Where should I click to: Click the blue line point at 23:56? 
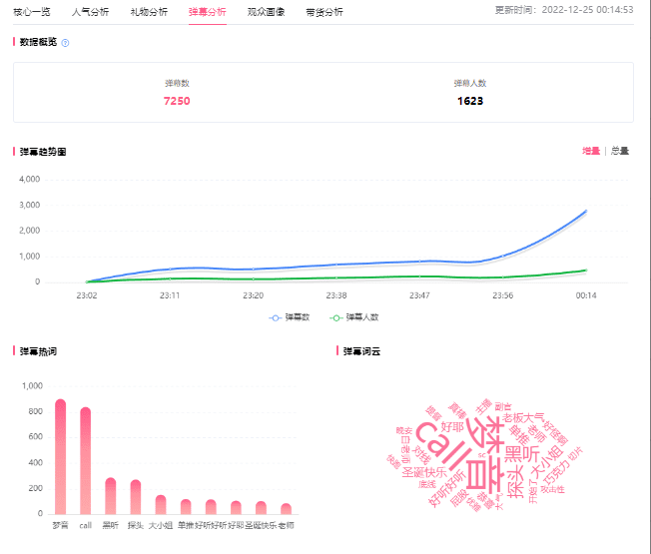pos(503,257)
